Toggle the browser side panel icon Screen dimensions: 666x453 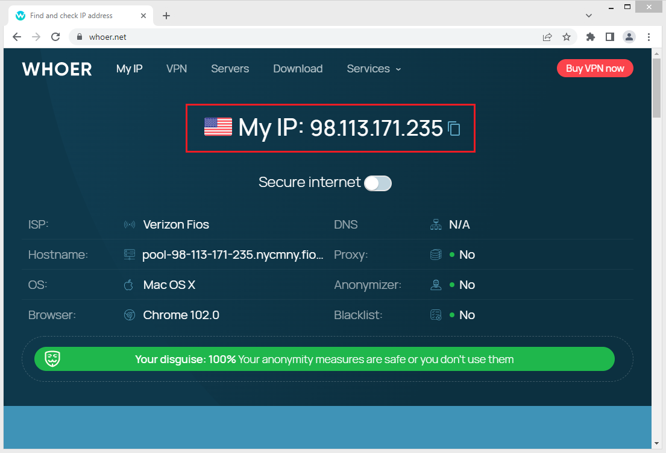click(610, 37)
